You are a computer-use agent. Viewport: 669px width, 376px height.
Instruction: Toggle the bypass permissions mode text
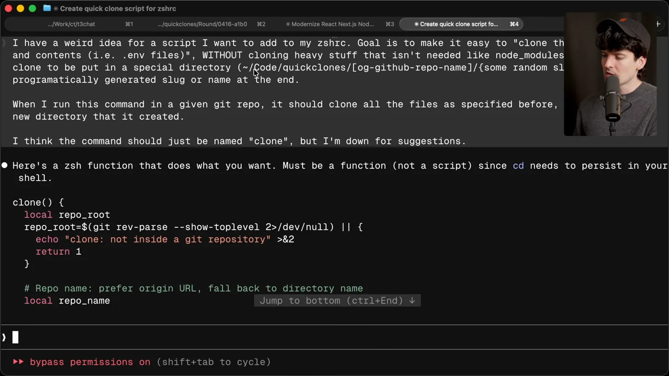pos(90,362)
